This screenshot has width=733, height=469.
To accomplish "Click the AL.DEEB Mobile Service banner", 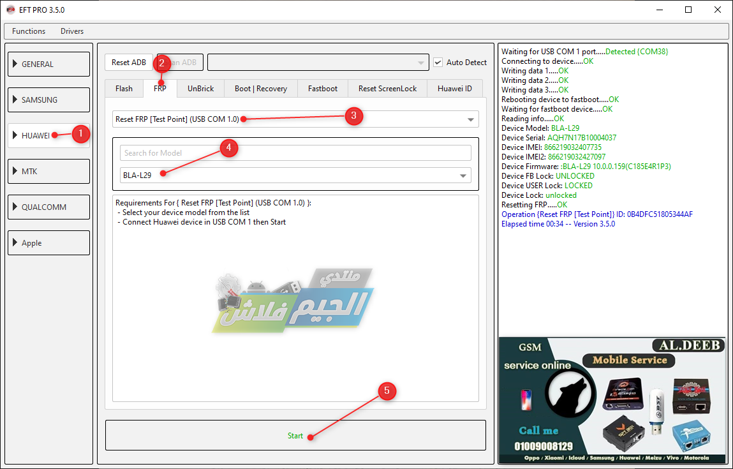I will pyautogui.click(x=612, y=400).
